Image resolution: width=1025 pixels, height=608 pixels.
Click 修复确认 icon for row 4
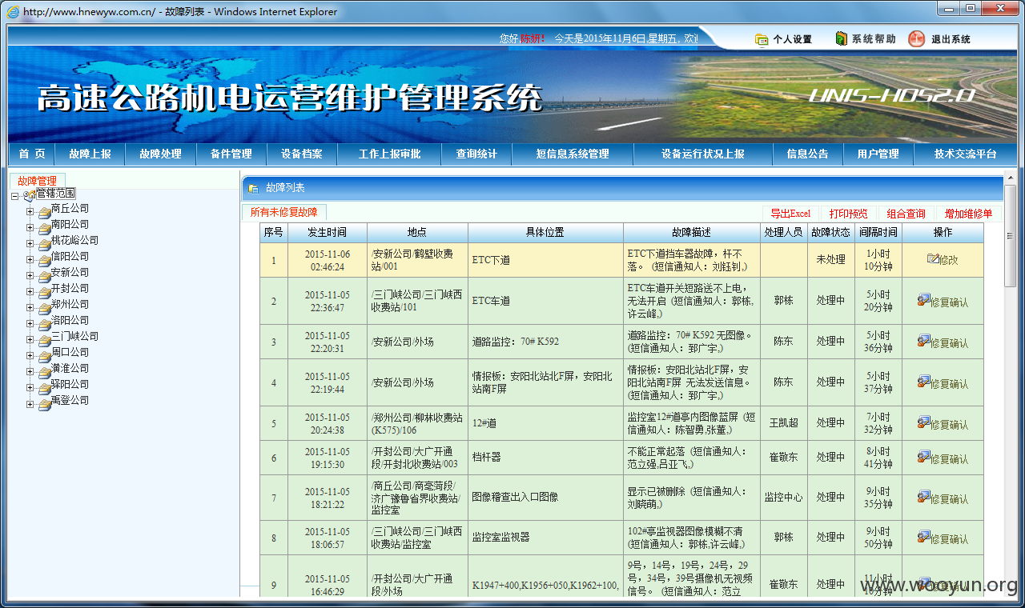click(x=923, y=382)
